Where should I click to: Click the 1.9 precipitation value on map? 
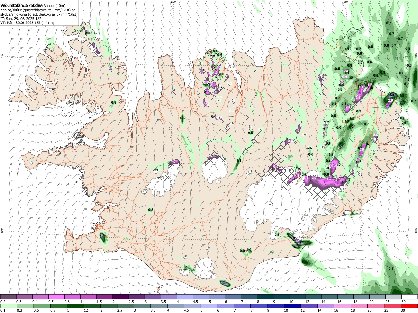[x=352, y=119]
